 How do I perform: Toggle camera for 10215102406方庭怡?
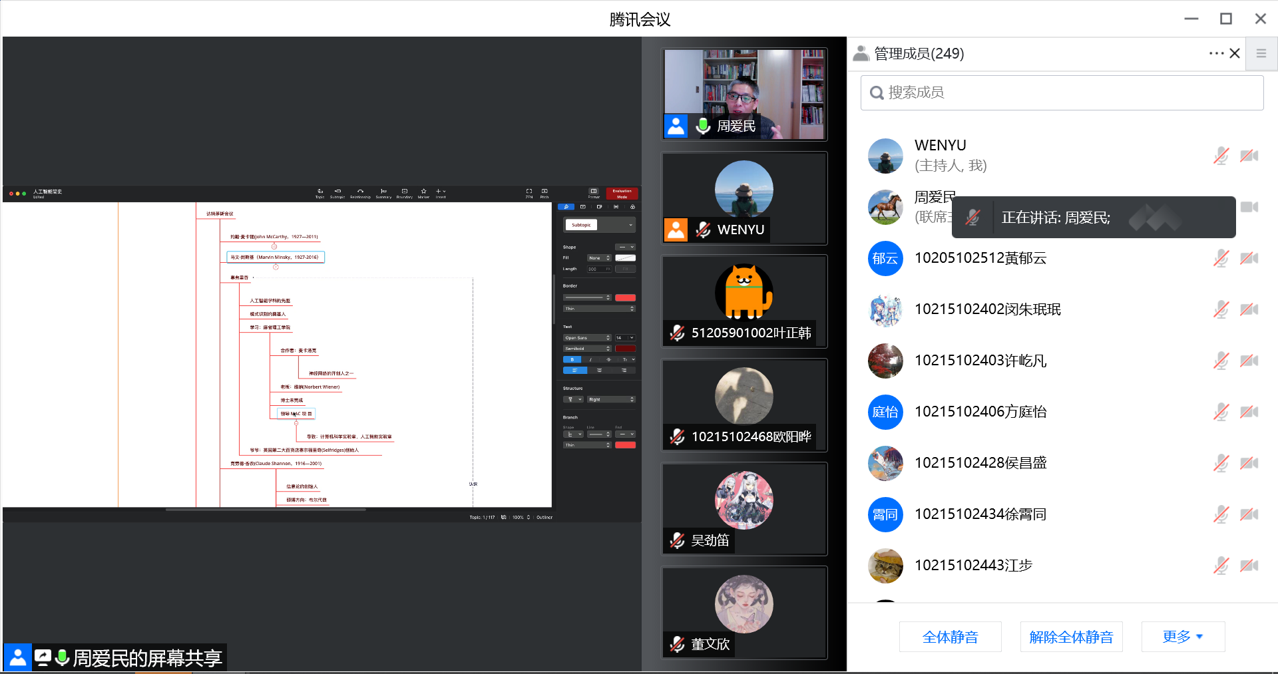(x=1249, y=412)
